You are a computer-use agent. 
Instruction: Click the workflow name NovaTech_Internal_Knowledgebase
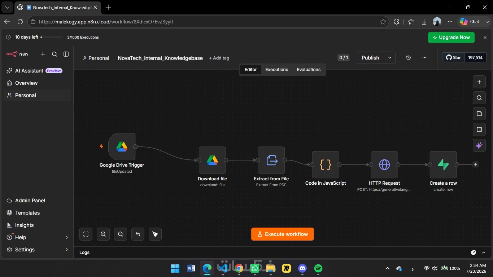click(x=160, y=58)
